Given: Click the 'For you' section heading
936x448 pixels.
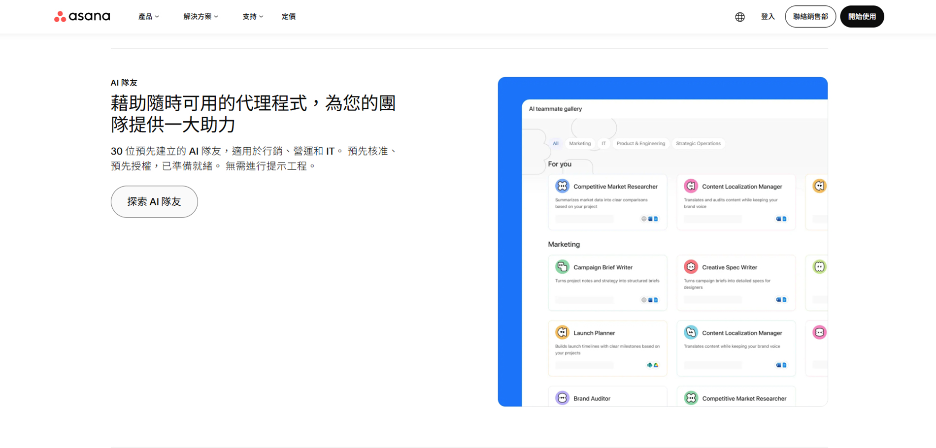Looking at the screenshot, I should [560, 164].
